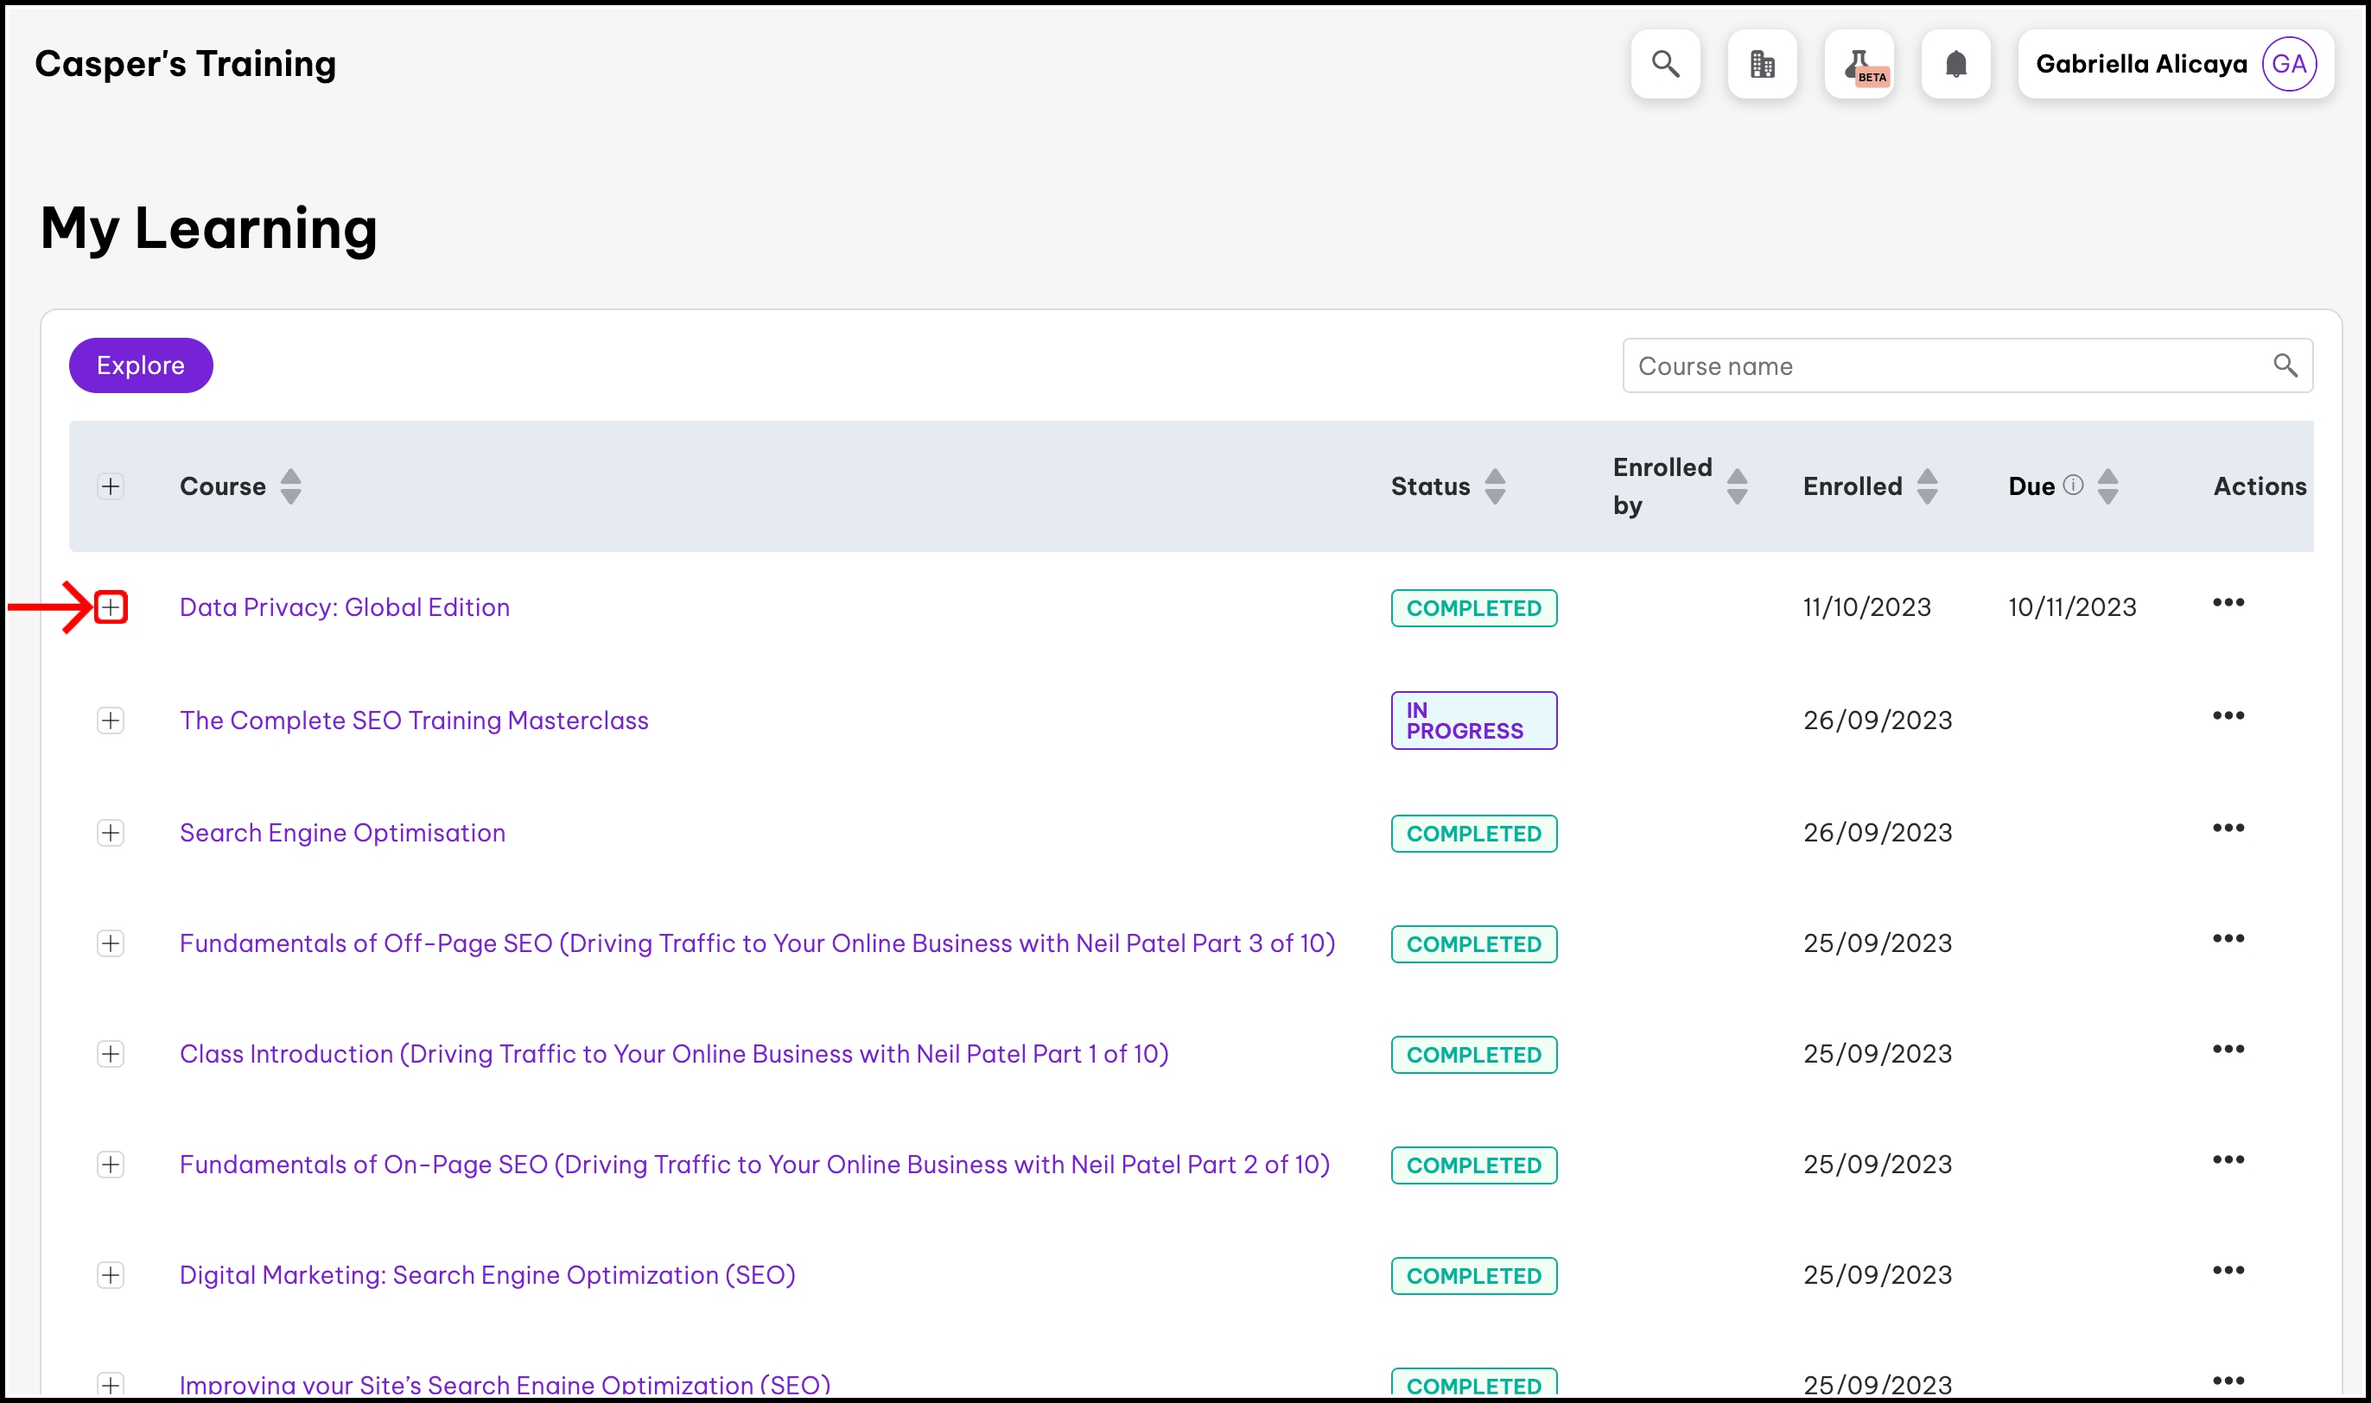Click the purple Explore button
Viewport: 2371px width, 1403px height.
point(141,366)
